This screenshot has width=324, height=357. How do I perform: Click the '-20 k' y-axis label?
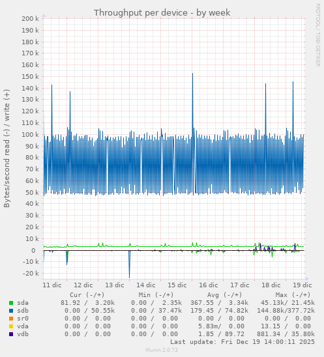[31, 274]
